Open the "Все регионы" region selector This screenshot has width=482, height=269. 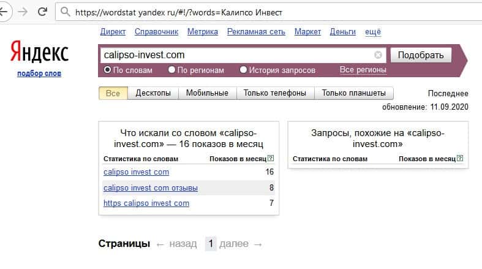point(363,70)
